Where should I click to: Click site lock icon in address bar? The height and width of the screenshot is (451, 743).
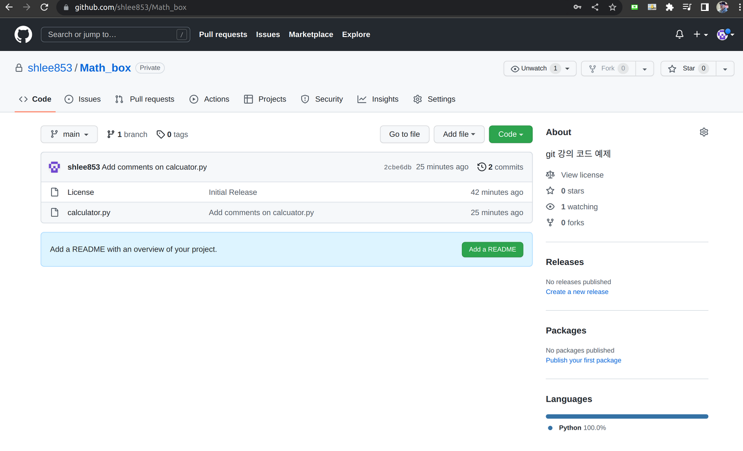[x=66, y=8]
